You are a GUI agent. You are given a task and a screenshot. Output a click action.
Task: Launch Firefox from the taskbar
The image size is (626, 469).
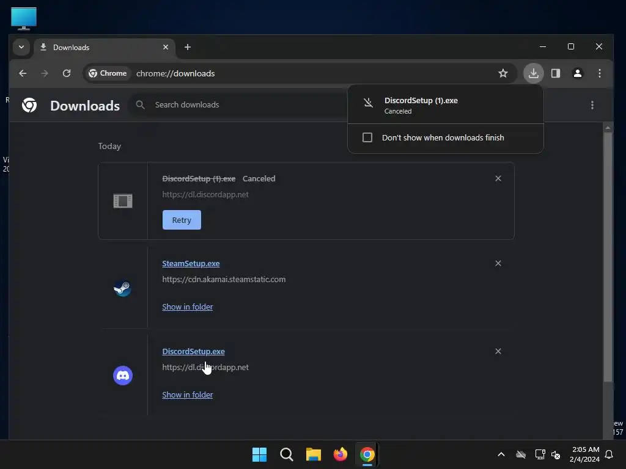[340, 454]
